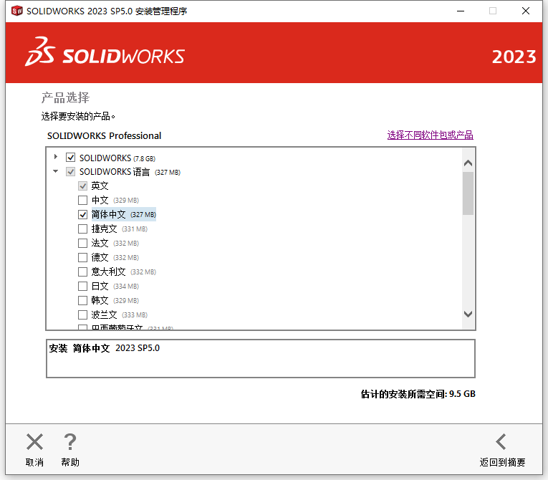
Task: Toggle the 英文 language checkbox
Action: [83, 186]
